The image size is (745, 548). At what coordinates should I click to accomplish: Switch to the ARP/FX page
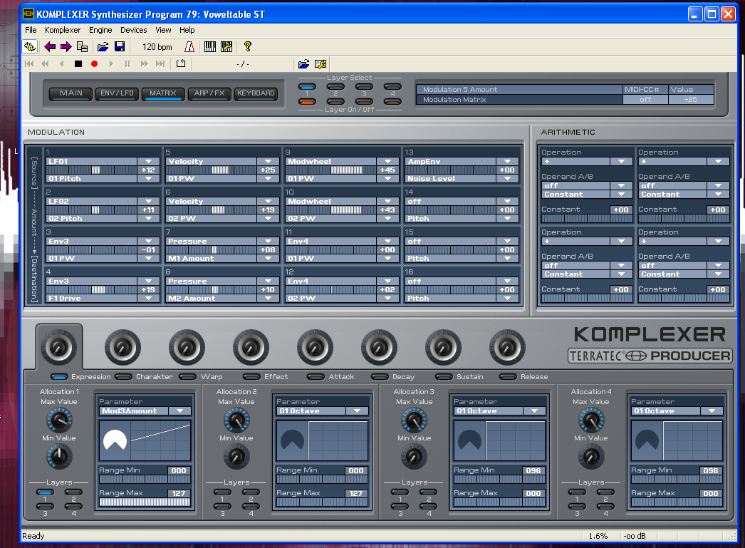(x=209, y=93)
